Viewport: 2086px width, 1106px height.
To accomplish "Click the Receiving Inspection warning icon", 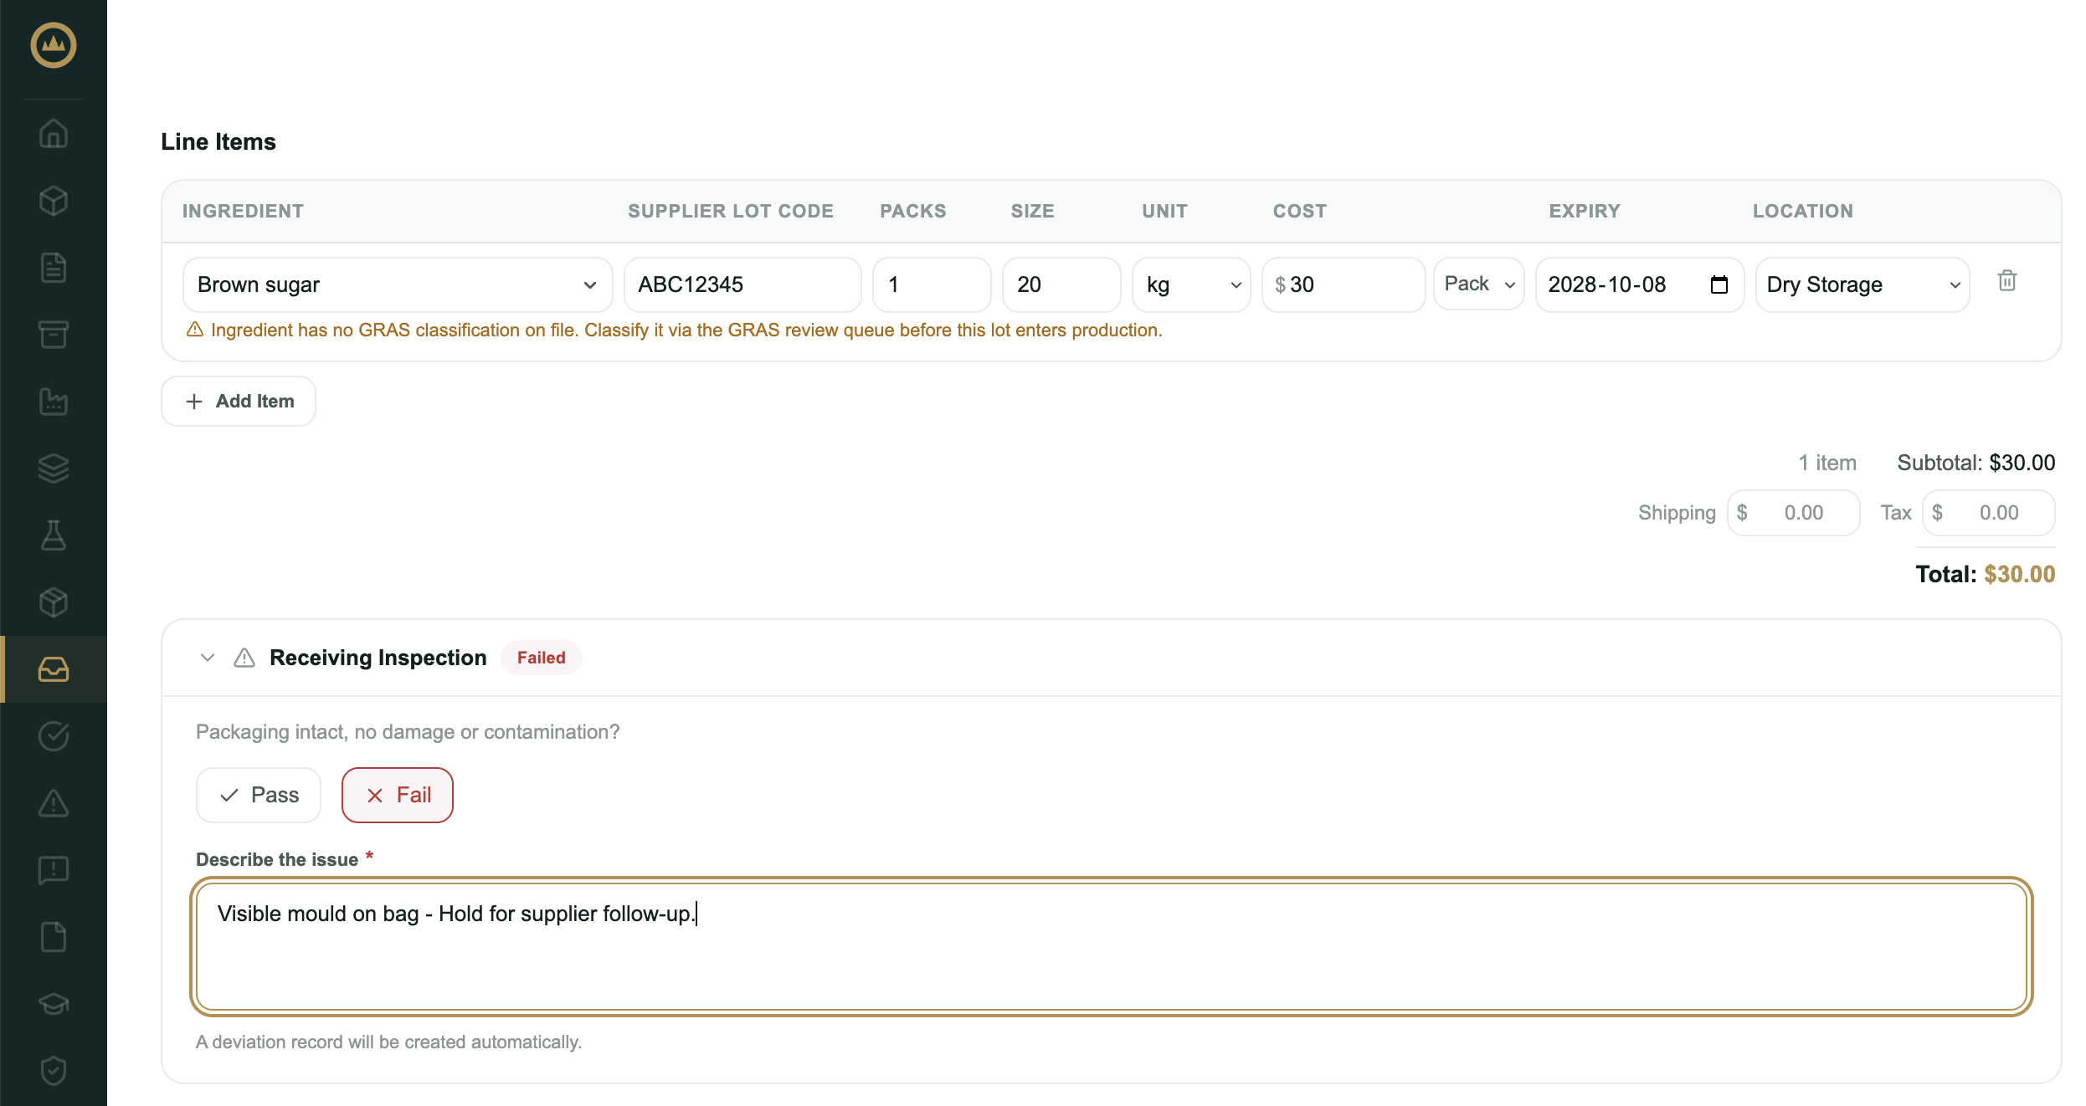I will (x=244, y=658).
